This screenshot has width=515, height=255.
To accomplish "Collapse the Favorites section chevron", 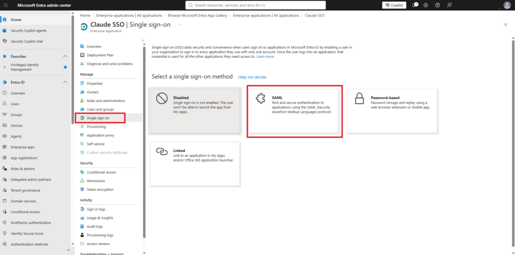I will [x=65, y=56].
